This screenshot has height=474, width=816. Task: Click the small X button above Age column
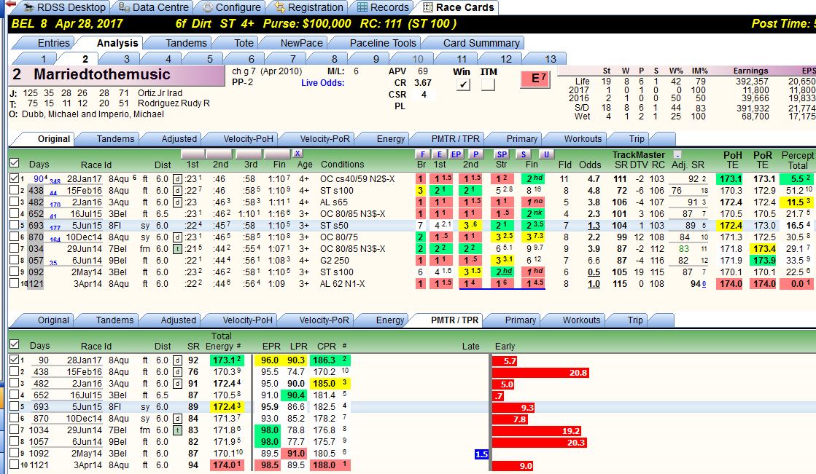point(297,154)
